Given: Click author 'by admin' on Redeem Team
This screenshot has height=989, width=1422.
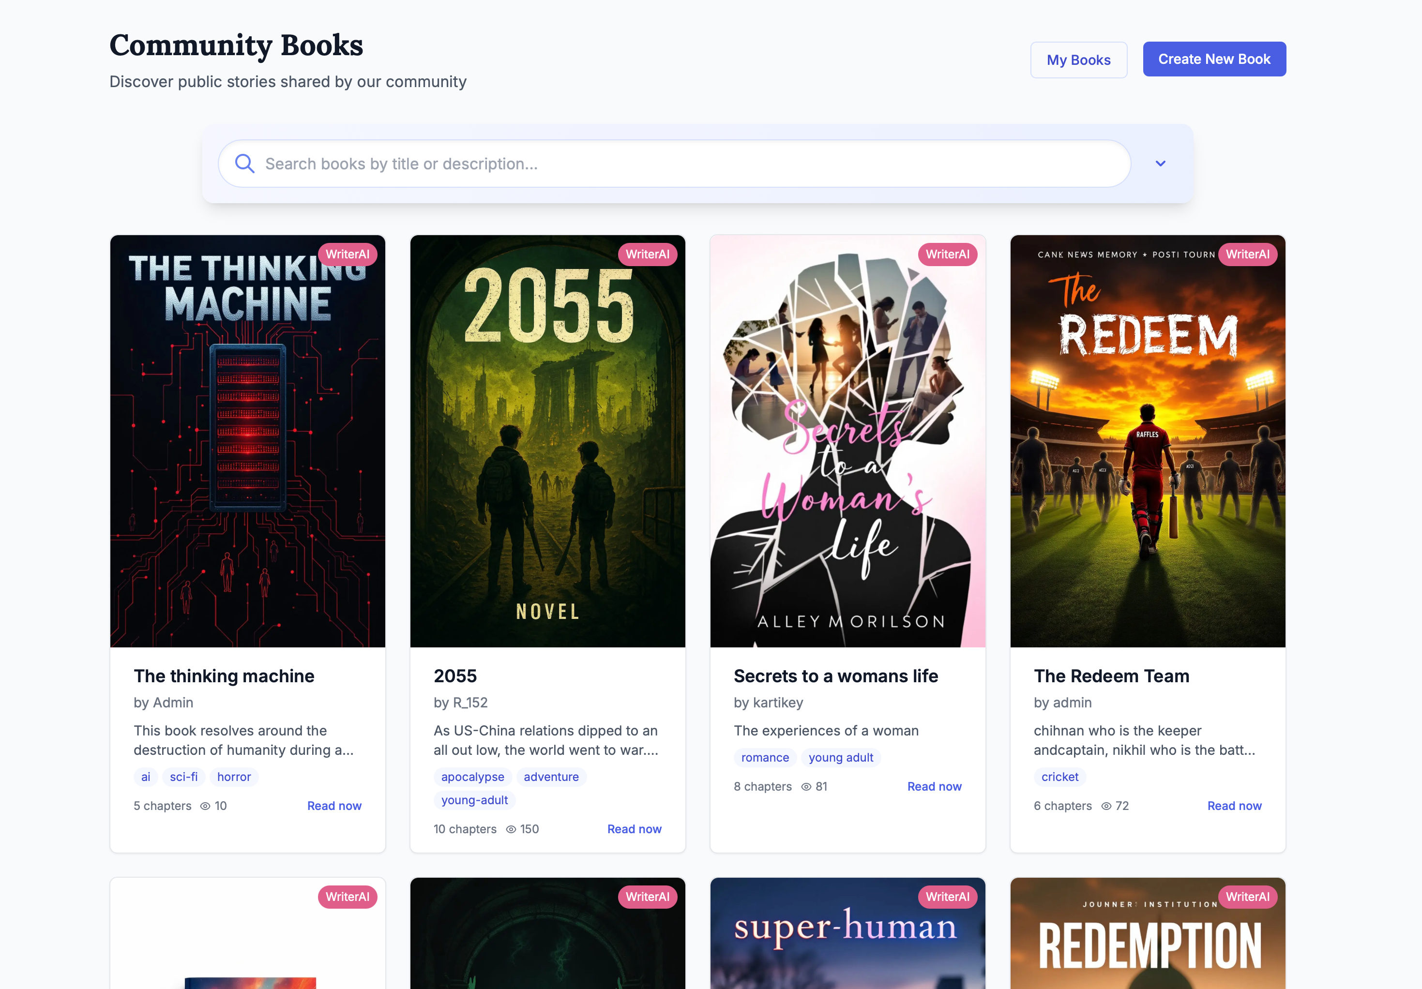Looking at the screenshot, I should point(1063,702).
